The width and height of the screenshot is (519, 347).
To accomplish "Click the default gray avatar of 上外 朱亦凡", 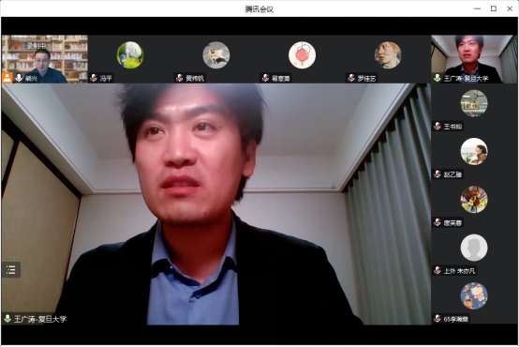I will point(474,248).
